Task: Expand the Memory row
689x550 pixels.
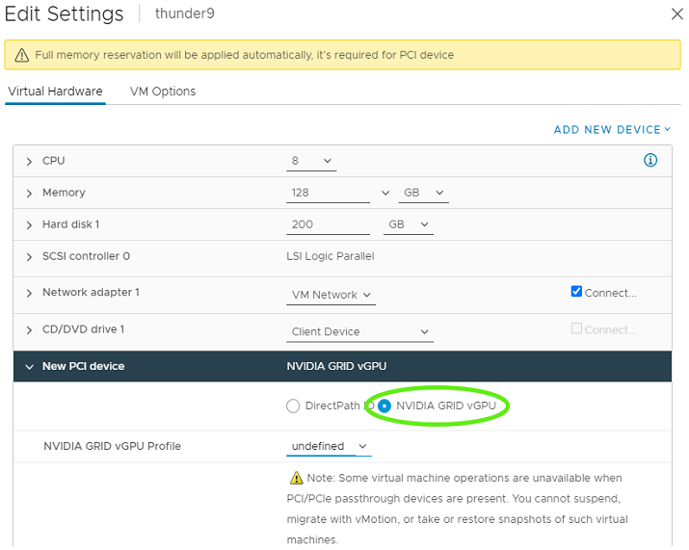Action: pos(29,194)
